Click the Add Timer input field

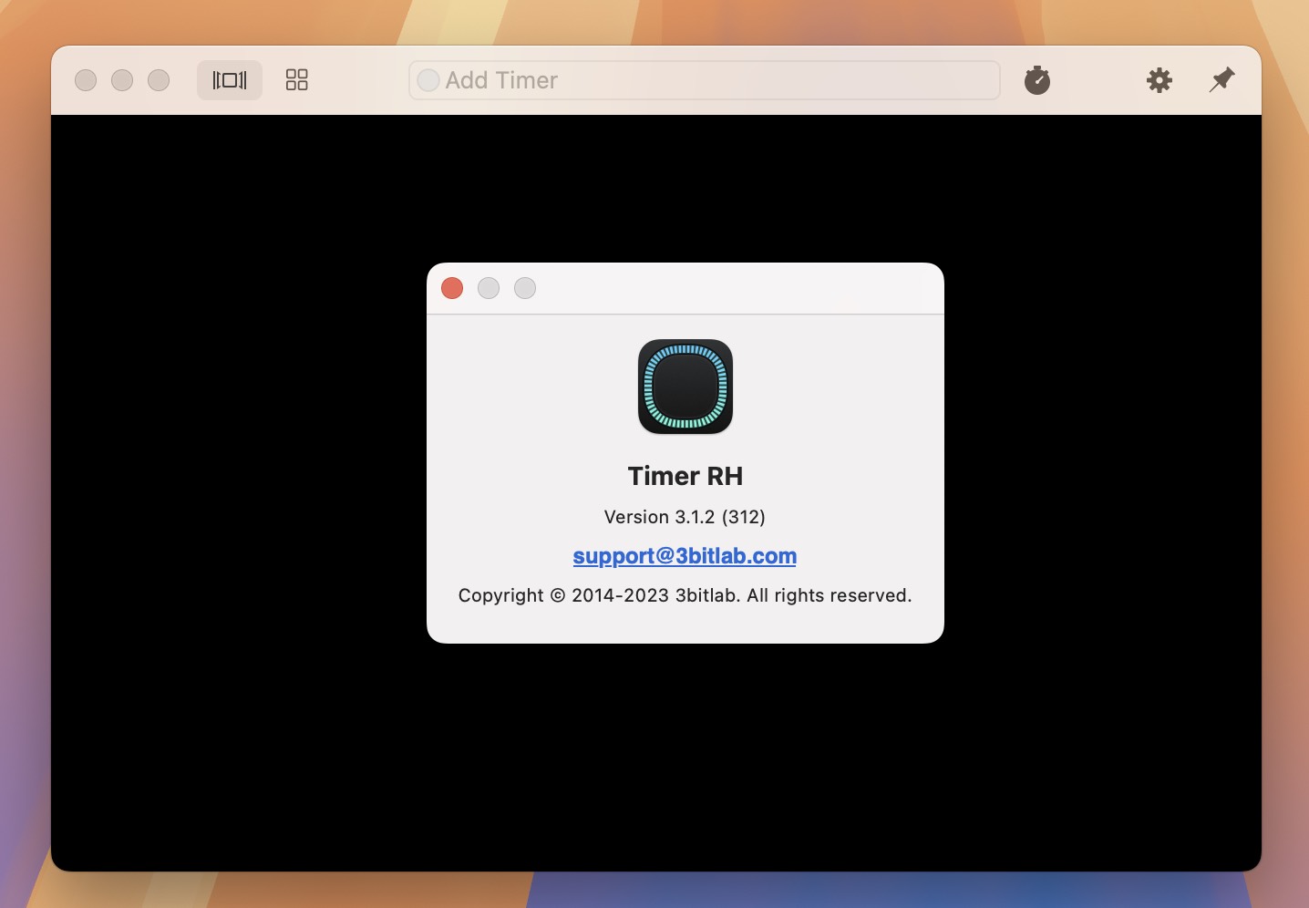pyautogui.click(x=705, y=80)
